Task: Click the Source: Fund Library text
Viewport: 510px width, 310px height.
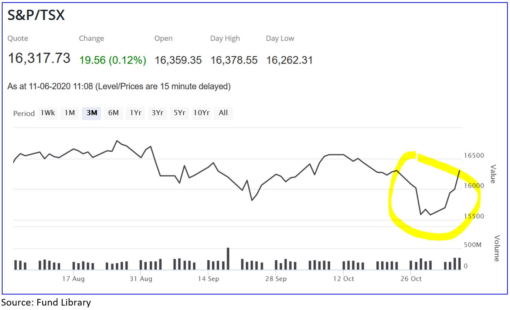Action: (46, 303)
